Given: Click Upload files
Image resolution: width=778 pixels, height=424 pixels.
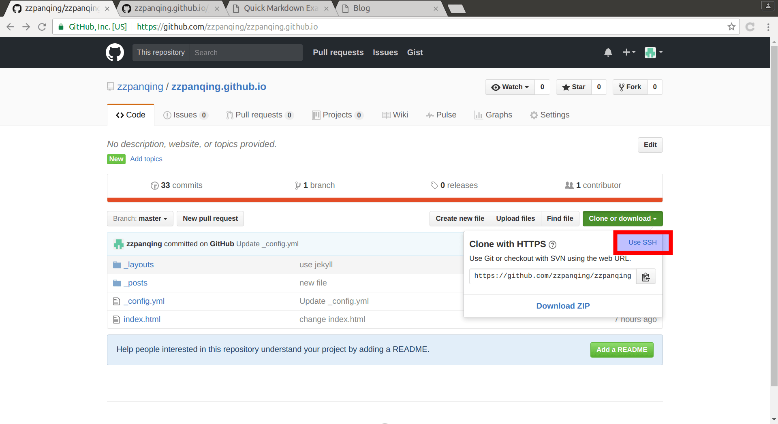Looking at the screenshot, I should [515, 219].
